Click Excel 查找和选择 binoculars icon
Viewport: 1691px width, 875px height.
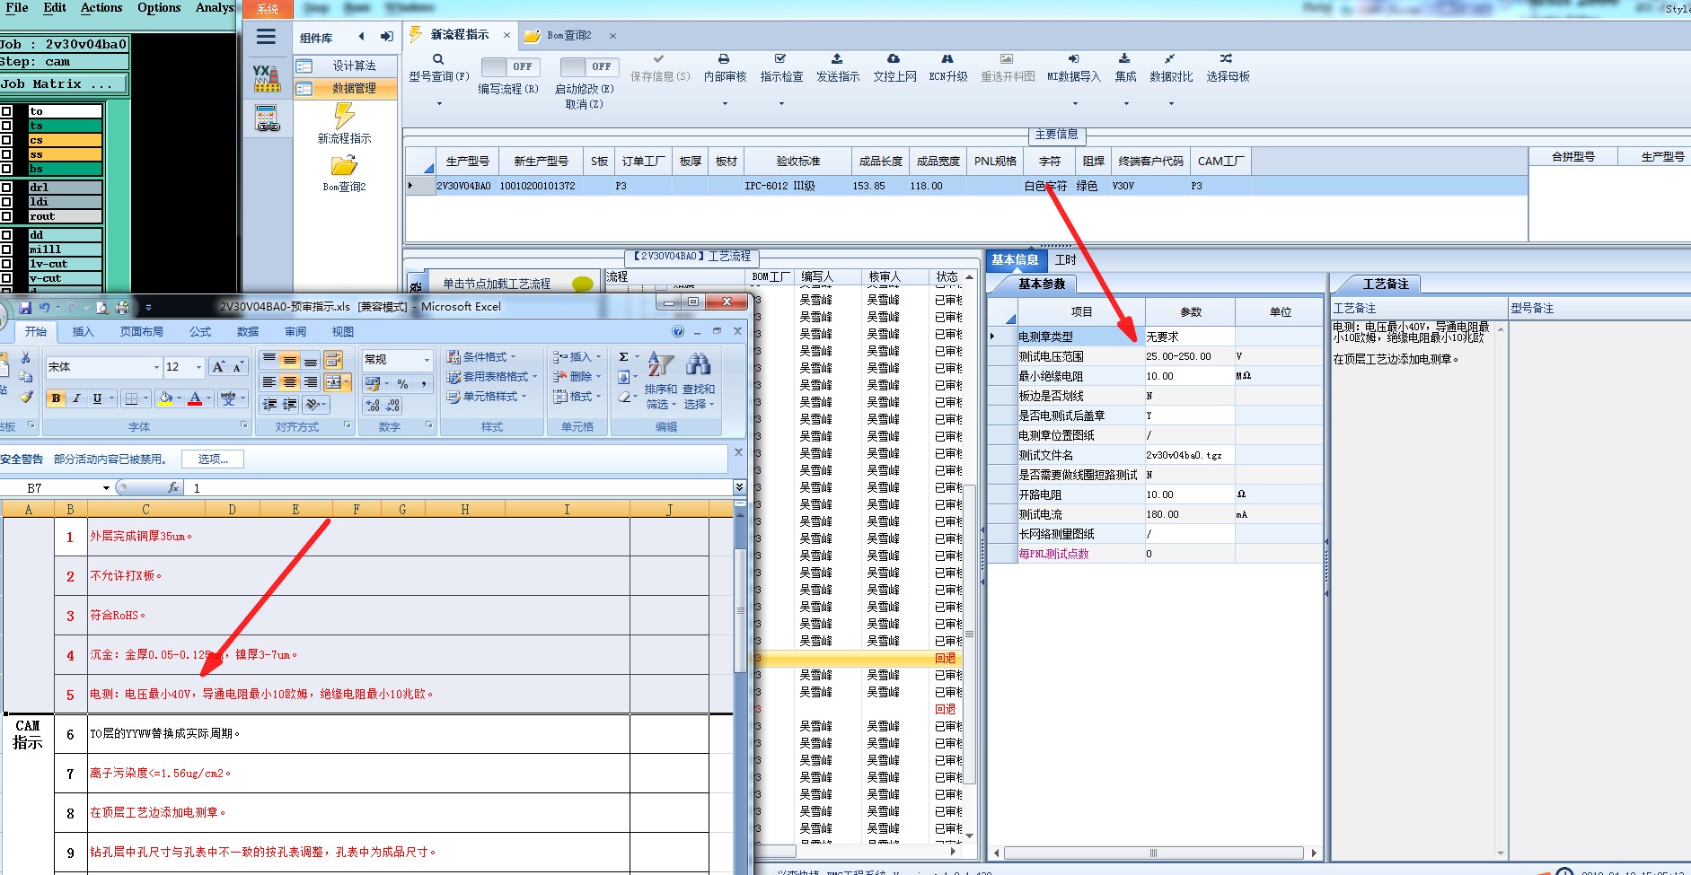click(698, 363)
